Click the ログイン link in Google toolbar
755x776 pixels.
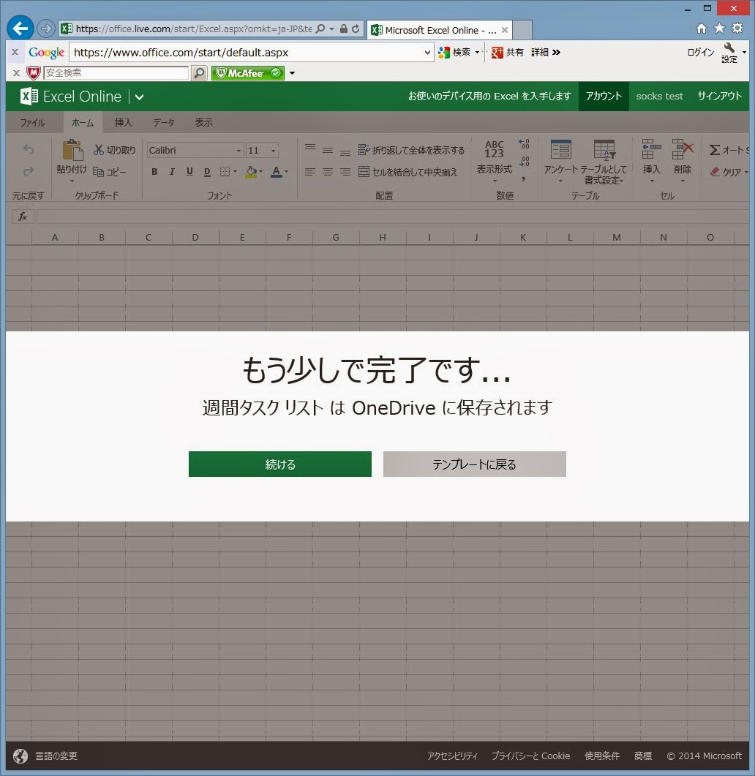pyautogui.click(x=701, y=52)
